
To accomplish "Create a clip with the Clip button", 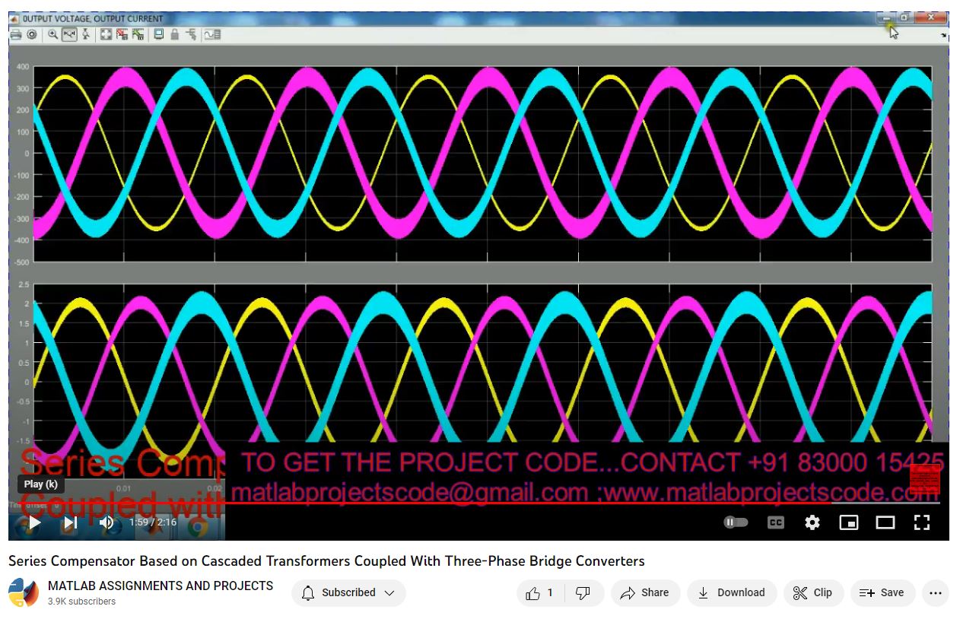I will point(812,593).
